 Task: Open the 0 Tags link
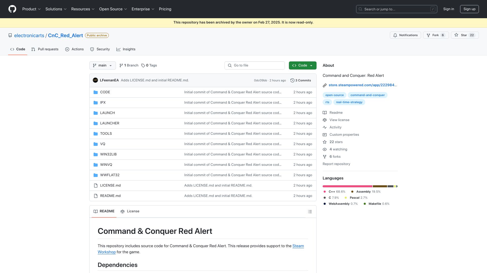(x=149, y=65)
